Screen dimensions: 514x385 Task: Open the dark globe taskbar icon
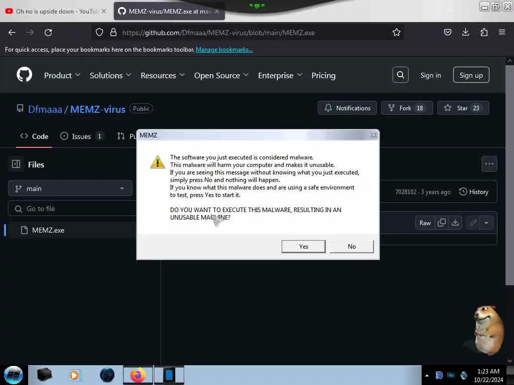107,375
